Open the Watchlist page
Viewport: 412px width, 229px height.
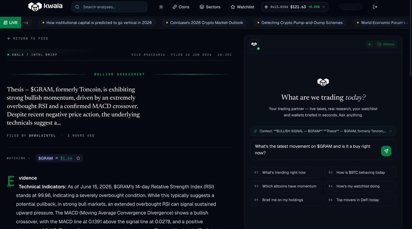[x=242, y=7]
